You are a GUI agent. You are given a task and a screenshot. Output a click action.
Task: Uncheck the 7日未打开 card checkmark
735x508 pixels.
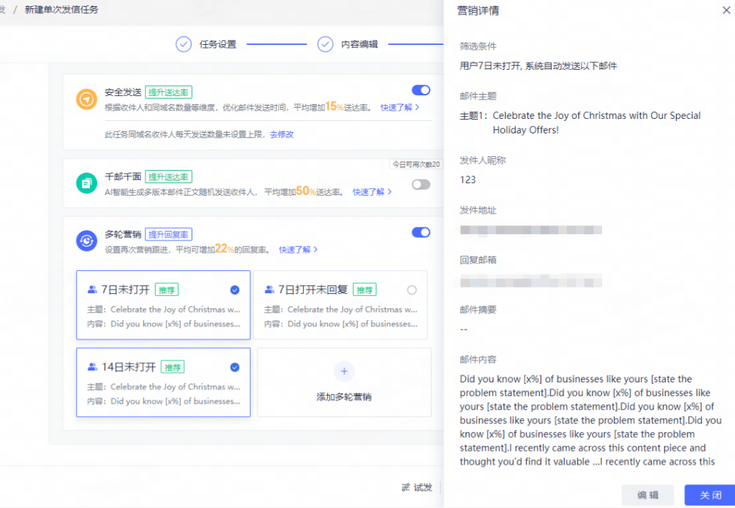click(235, 290)
